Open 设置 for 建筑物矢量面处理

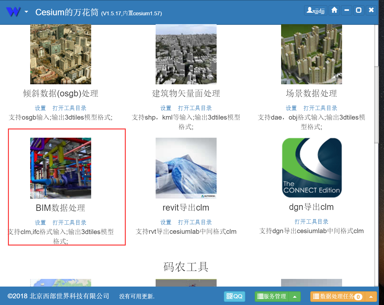pos(166,108)
